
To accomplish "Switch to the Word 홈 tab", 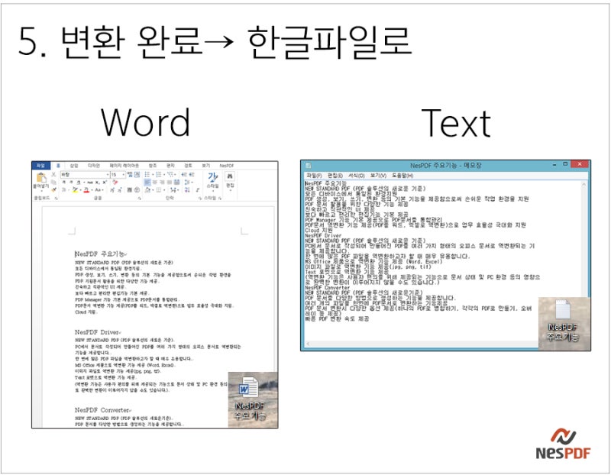I will point(58,166).
